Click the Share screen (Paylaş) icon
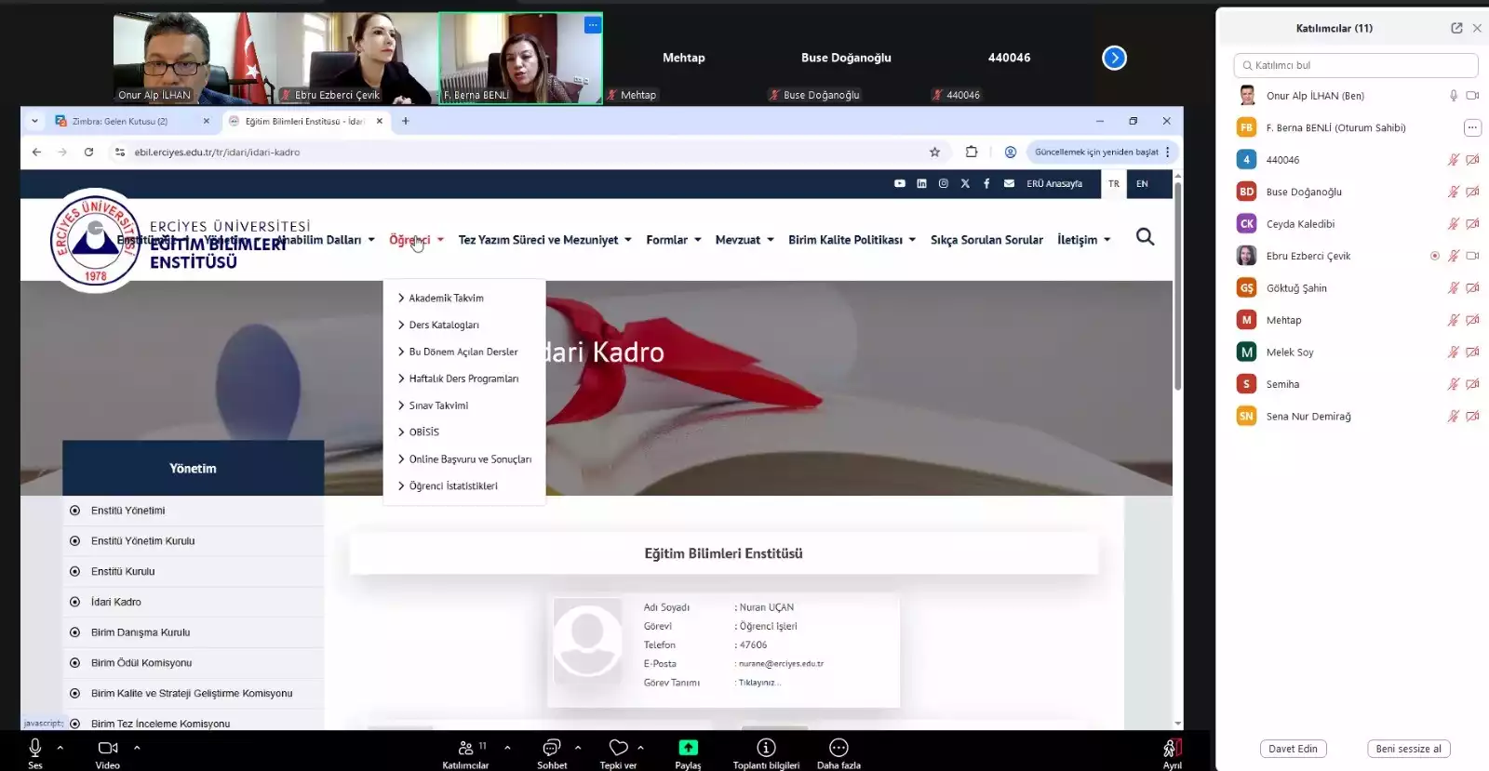 pos(688,748)
